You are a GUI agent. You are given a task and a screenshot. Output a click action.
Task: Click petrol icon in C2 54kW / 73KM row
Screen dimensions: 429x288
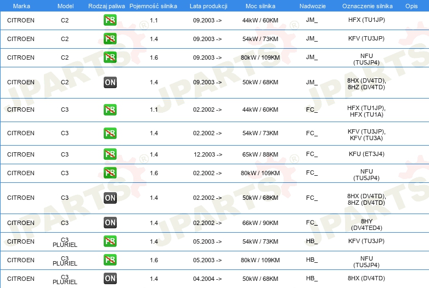[x=110, y=39]
